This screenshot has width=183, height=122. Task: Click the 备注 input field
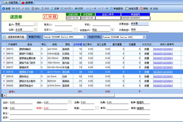[78, 113]
